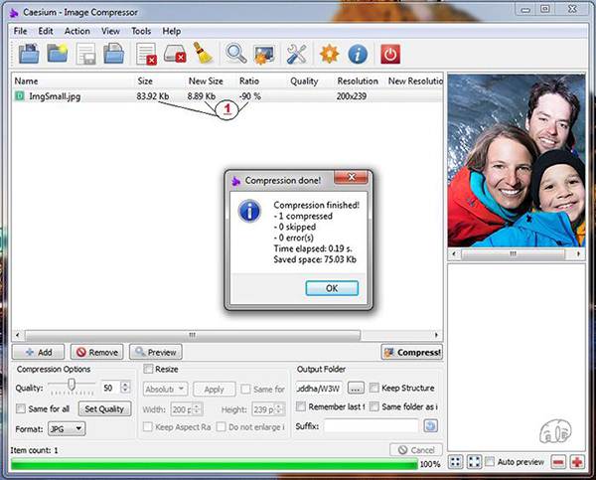This screenshot has width=596, height=480.
Task: Click the grayed Apply resize button
Action: pos(214,390)
